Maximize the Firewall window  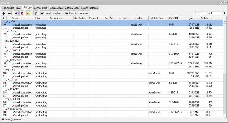(x=222, y=3)
